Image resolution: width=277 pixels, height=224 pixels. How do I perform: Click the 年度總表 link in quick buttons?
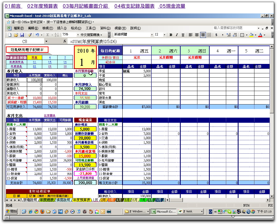(x=16, y=66)
